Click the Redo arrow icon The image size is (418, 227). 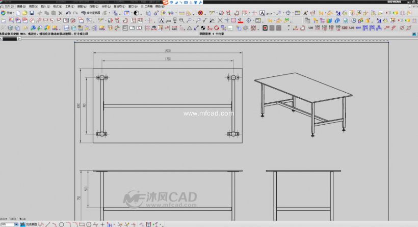point(75,13)
